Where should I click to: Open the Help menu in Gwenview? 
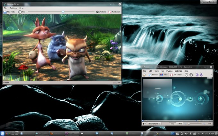click(186, 71)
